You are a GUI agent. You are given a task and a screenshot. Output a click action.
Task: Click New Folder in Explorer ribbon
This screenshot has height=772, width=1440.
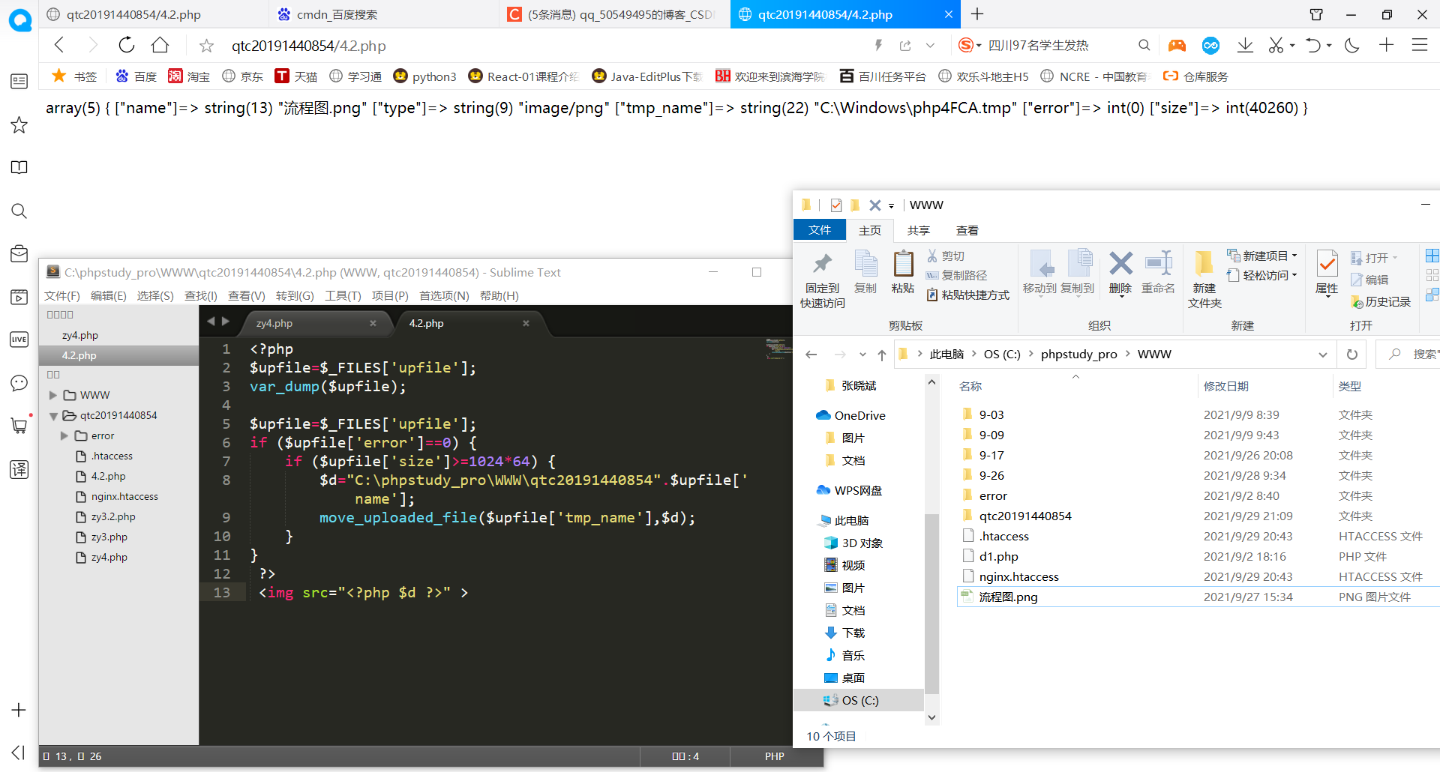(1204, 279)
